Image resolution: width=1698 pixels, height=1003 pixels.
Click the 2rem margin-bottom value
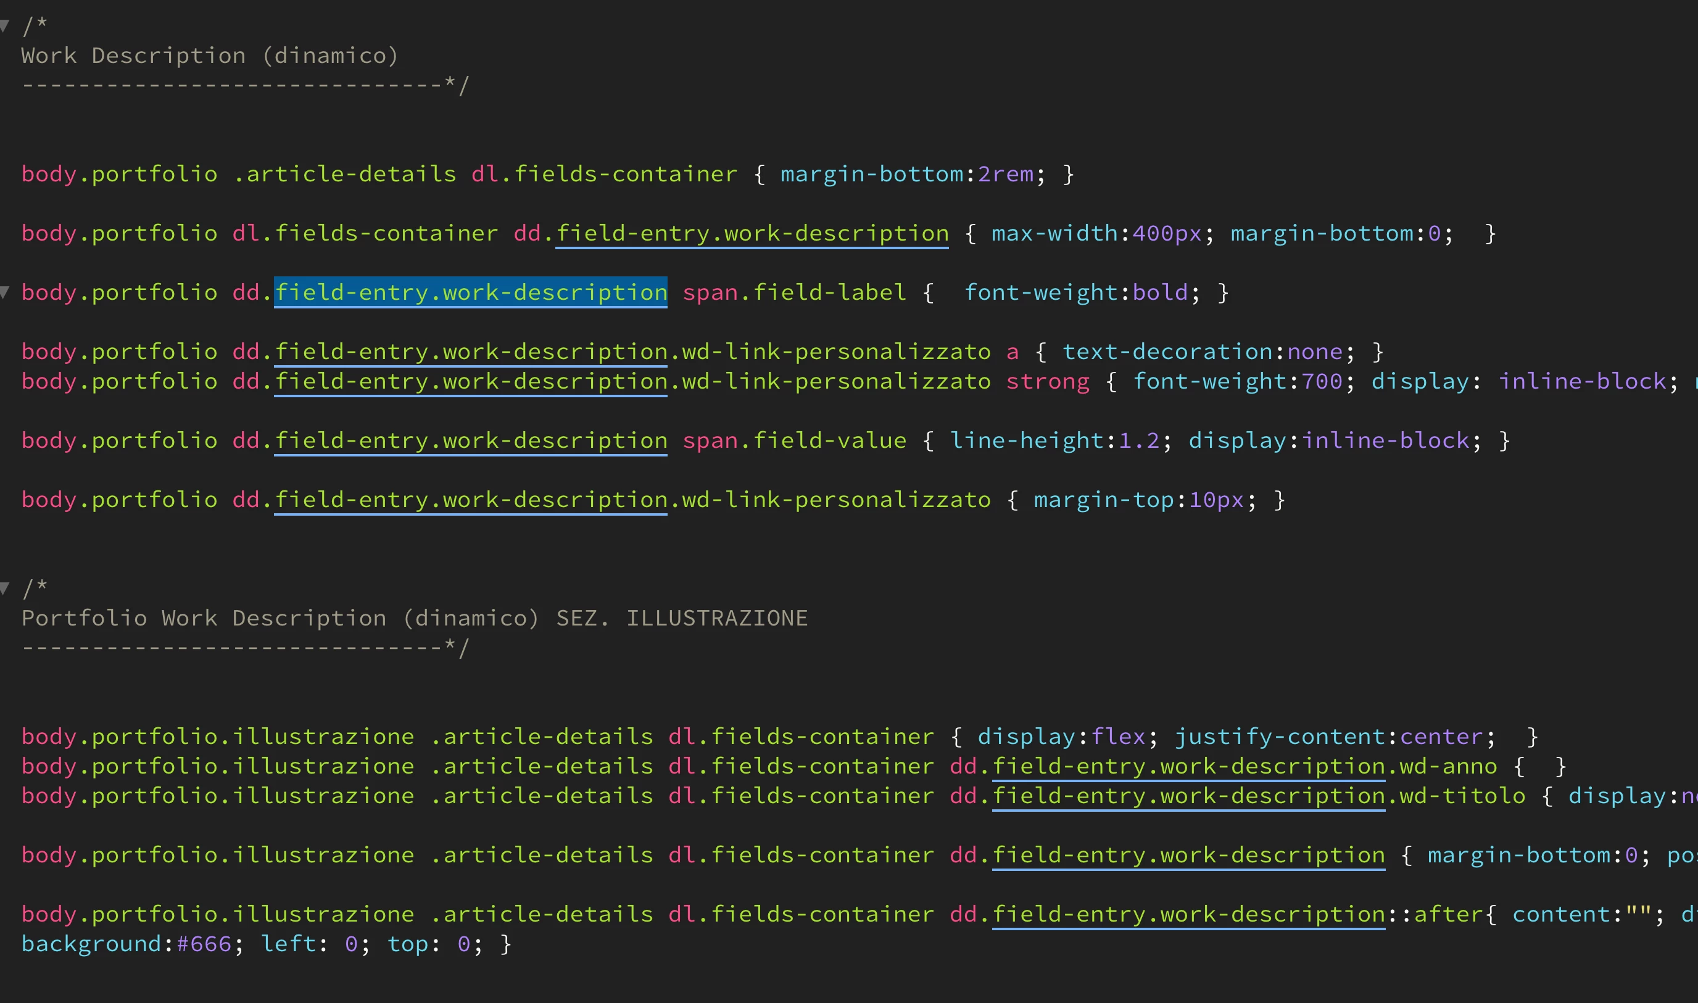(x=1005, y=175)
